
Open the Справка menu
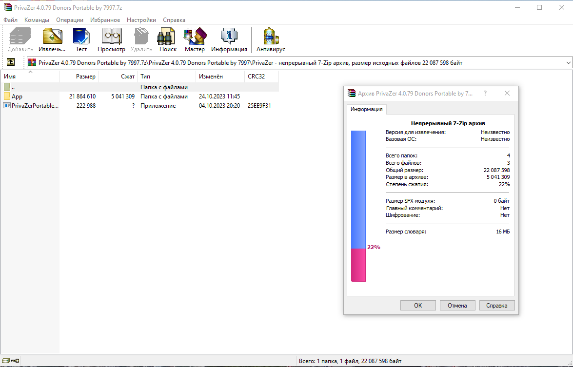174,19
